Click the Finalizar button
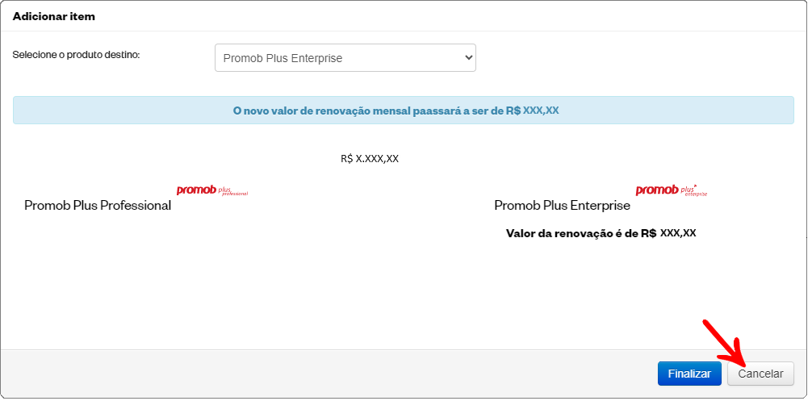Viewport: 812px width, 401px height. click(689, 374)
